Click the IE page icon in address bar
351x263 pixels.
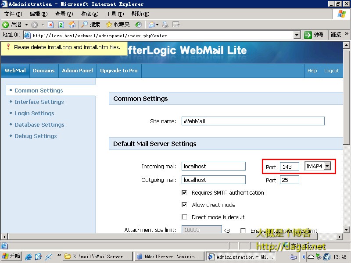[27, 35]
